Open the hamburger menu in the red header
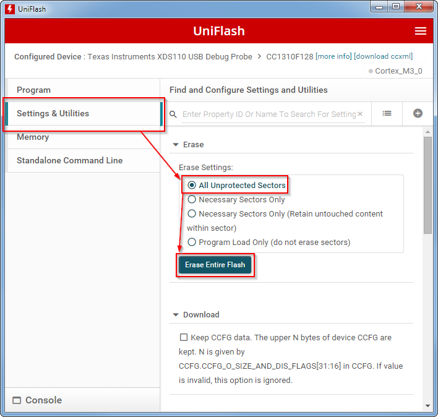Image resolution: width=438 pixels, height=417 pixels. (x=420, y=32)
